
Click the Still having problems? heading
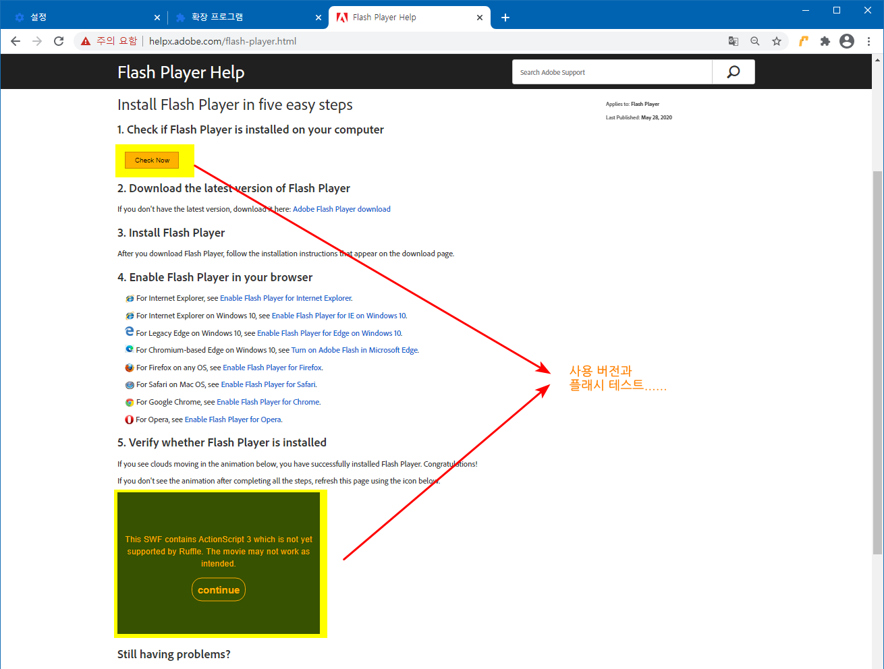174,654
